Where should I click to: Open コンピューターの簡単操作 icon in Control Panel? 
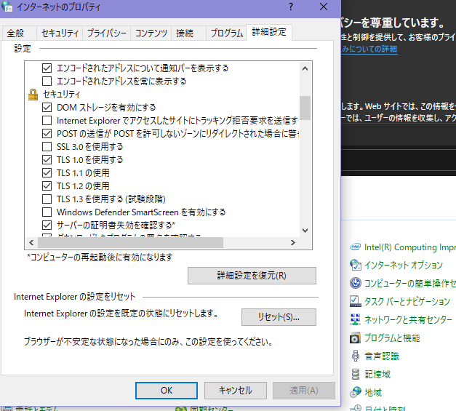(x=356, y=283)
